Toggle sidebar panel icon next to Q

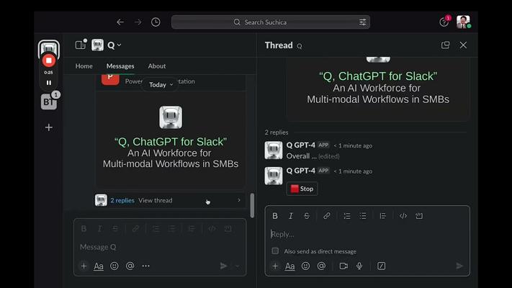(81, 45)
